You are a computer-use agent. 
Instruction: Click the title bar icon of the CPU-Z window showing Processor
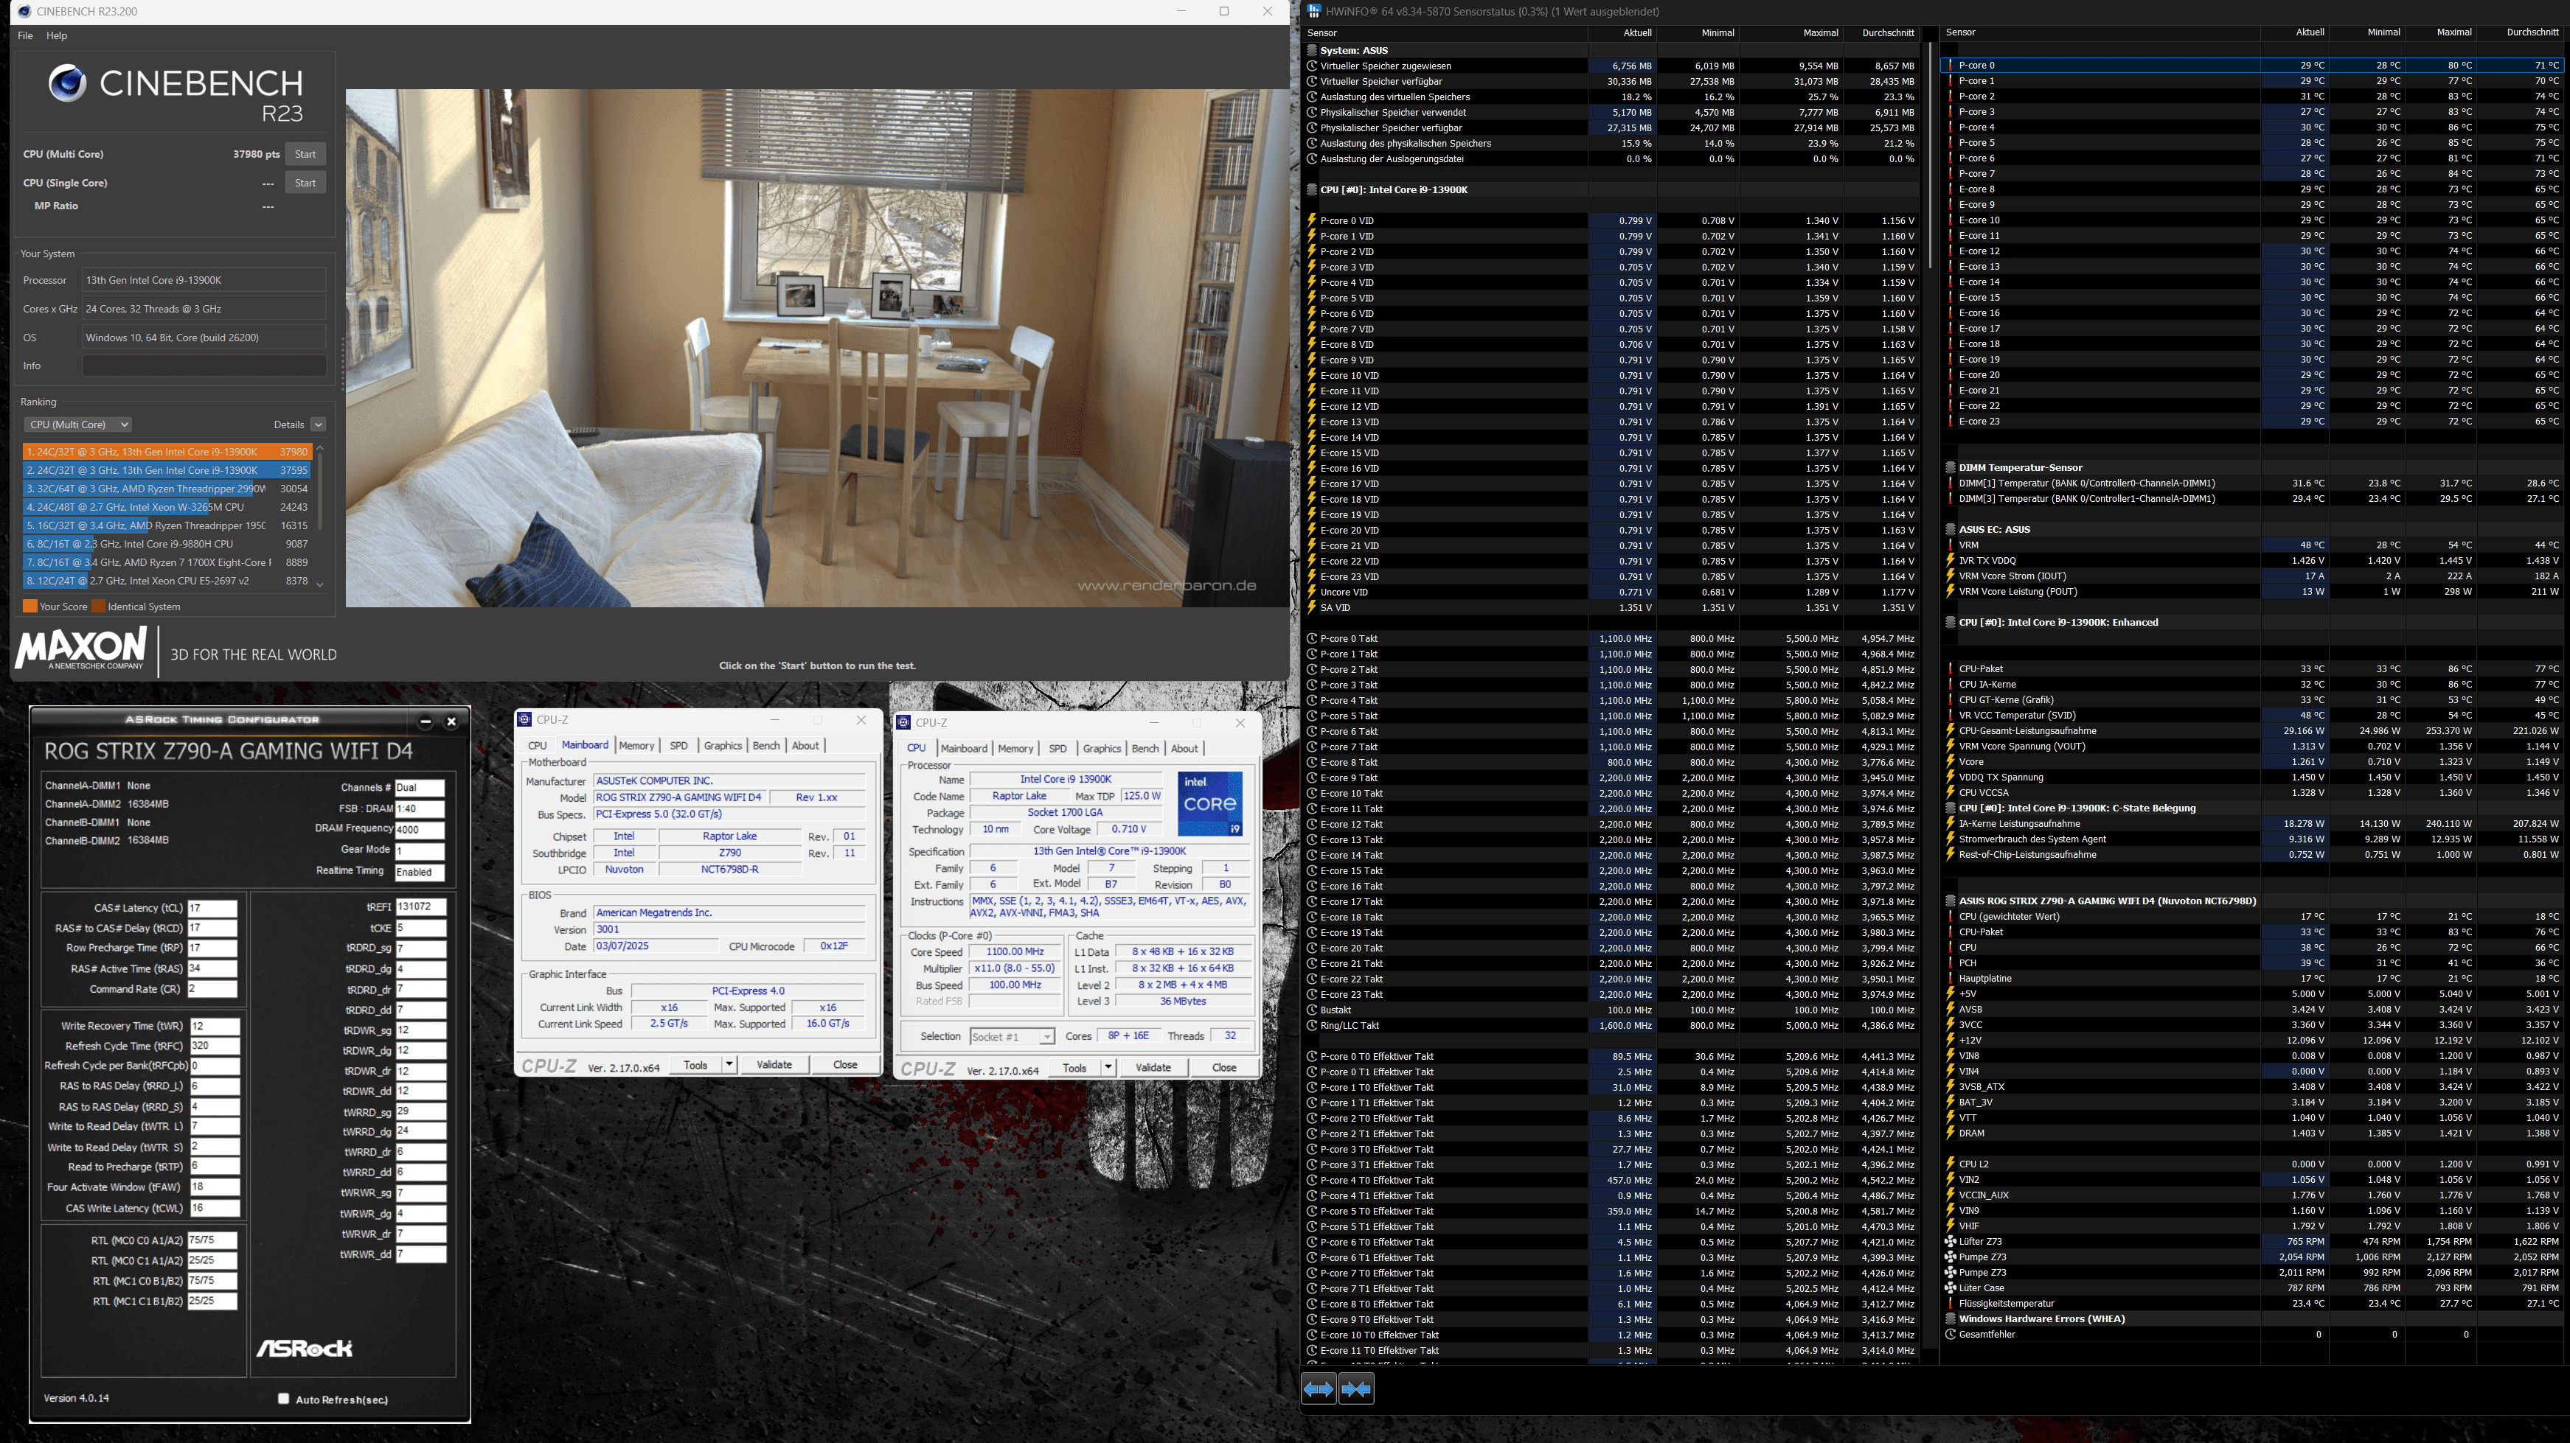point(904,723)
